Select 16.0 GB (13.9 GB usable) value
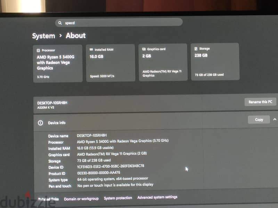The width and height of the screenshot is (278, 208). pos(95,148)
